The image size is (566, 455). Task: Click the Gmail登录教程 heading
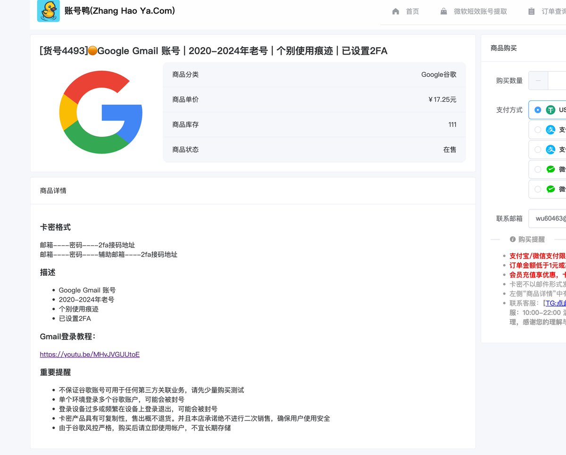pyautogui.click(x=68, y=336)
